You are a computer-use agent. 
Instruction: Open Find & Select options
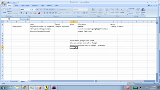(143, 11)
